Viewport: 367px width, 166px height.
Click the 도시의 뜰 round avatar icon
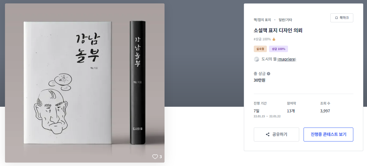tap(257, 59)
